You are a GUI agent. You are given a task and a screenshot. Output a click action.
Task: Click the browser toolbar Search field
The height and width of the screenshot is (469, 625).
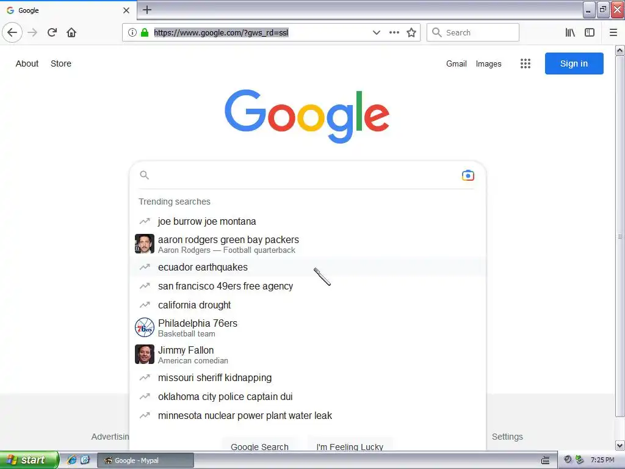[x=473, y=32]
